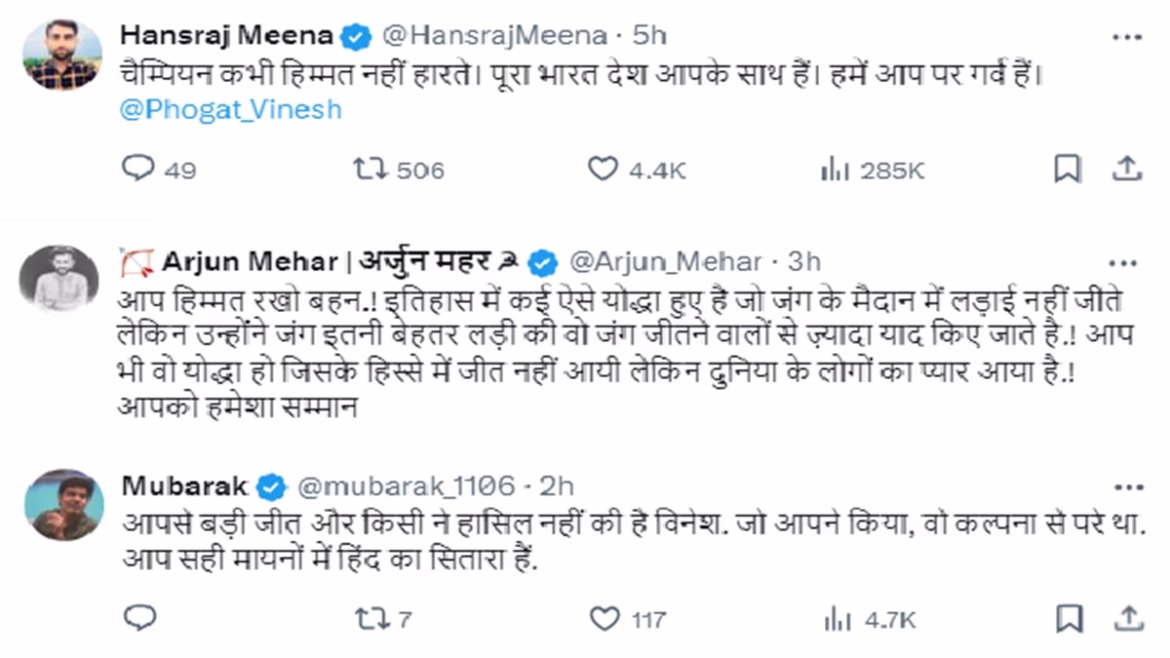Image resolution: width=1170 pixels, height=658 pixels.
Task: Like Hansraj Meena's tweet with 4.4K likes
Action: 604,170
